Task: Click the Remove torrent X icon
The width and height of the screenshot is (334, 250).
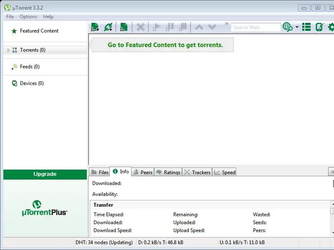Action: coord(141,27)
